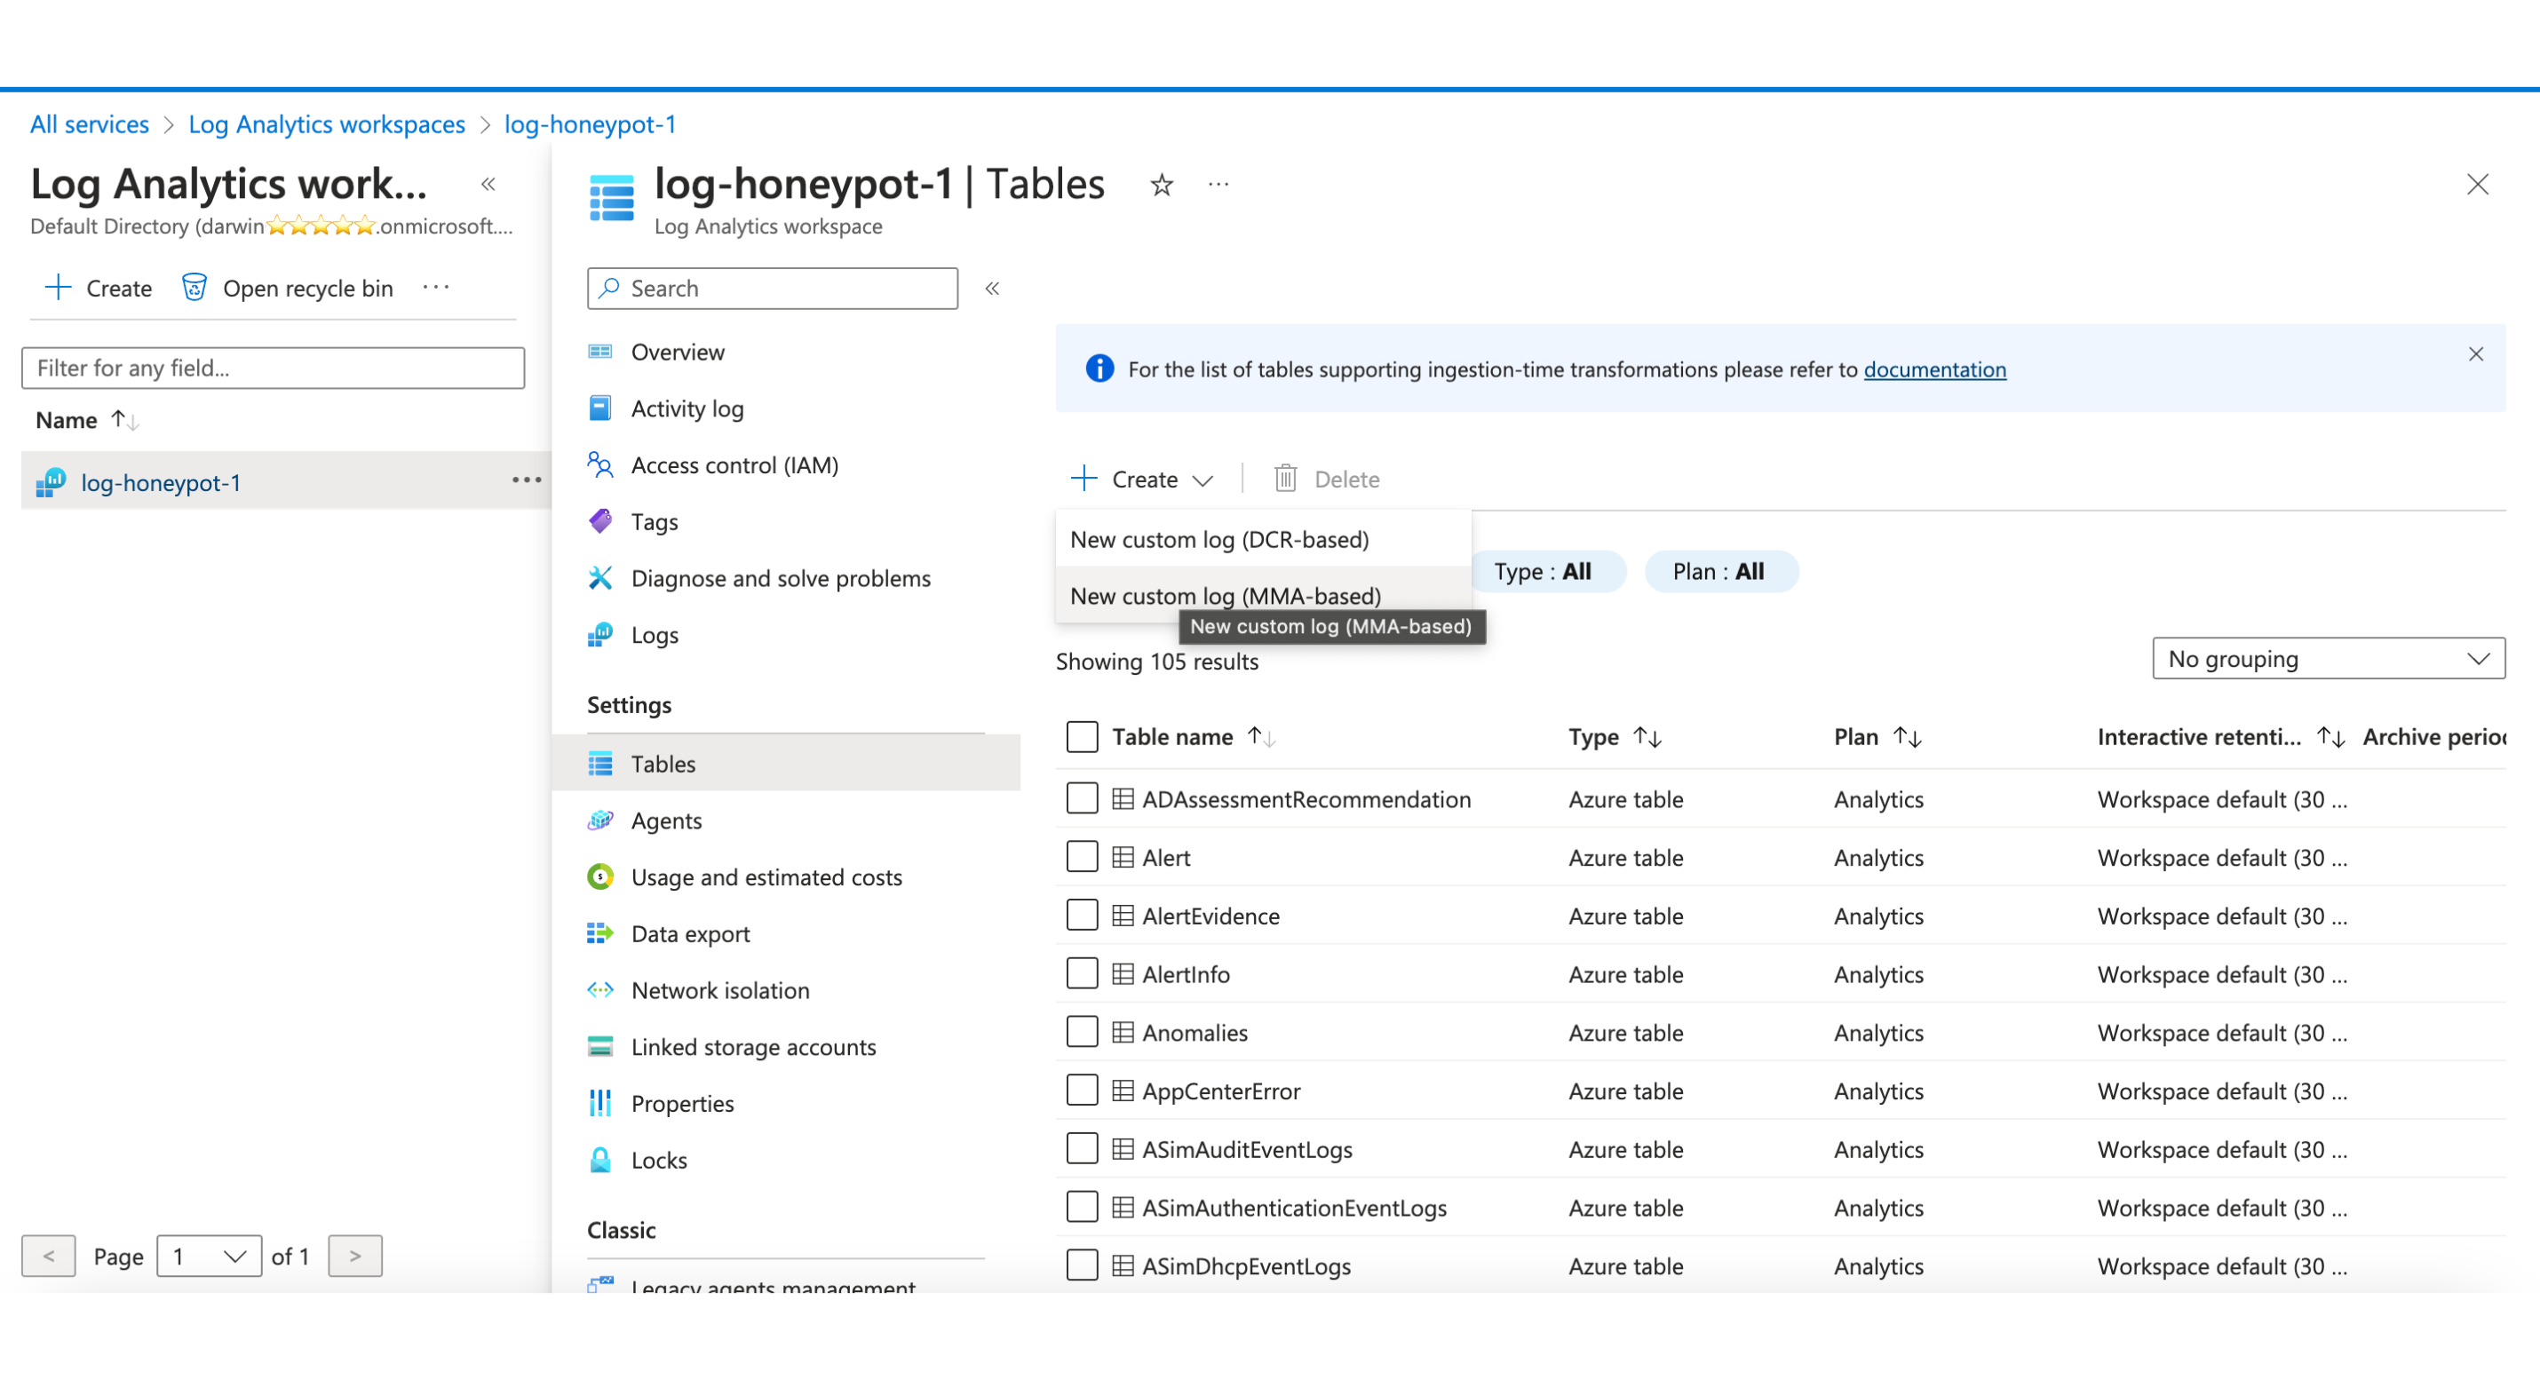Click the Delete trash icon
The width and height of the screenshot is (2540, 1380).
pyautogui.click(x=1285, y=479)
